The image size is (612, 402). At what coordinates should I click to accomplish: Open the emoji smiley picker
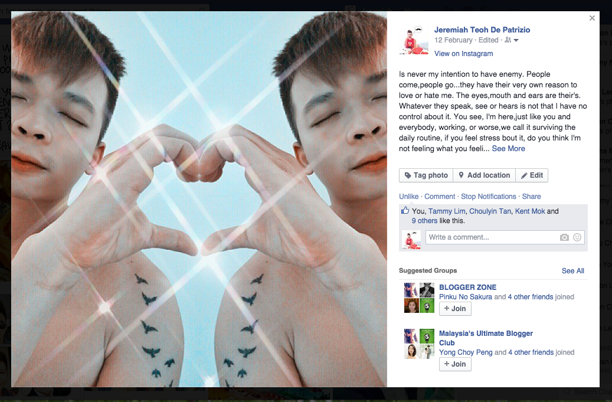point(577,237)
